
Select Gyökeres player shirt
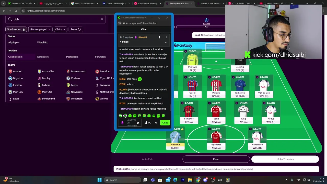[x=216, y=137]
